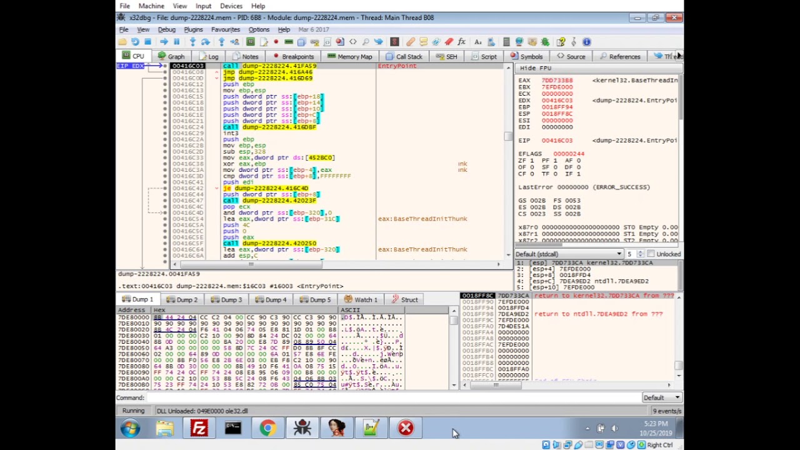Click the Step Into toolbar icon

click(192, 42)
